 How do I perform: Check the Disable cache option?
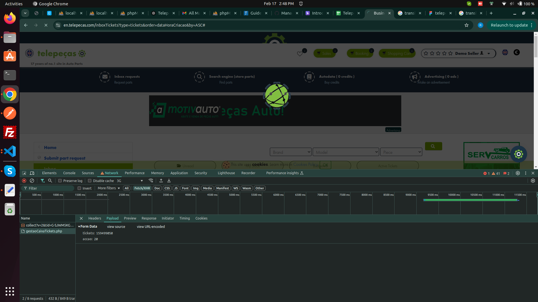pyautogui.click(x=90, y=181)
